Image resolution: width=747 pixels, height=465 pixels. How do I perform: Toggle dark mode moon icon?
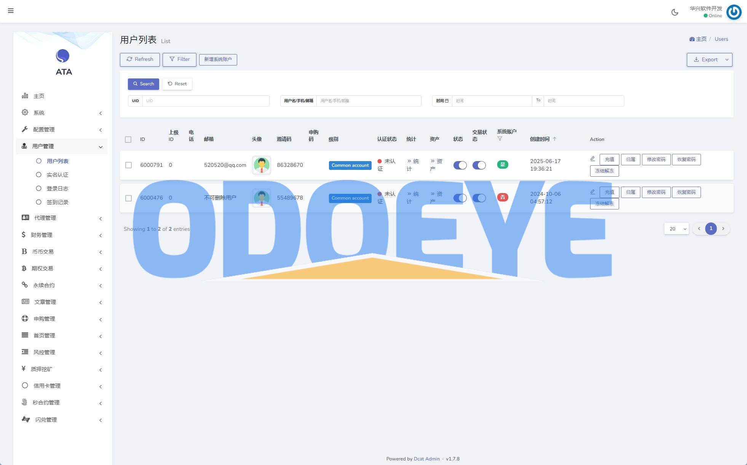675,12
